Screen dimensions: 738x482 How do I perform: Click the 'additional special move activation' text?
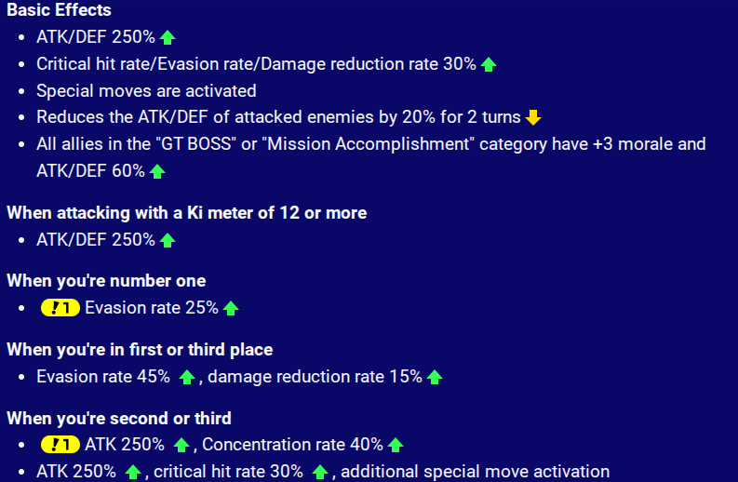(x=475, y=472)
